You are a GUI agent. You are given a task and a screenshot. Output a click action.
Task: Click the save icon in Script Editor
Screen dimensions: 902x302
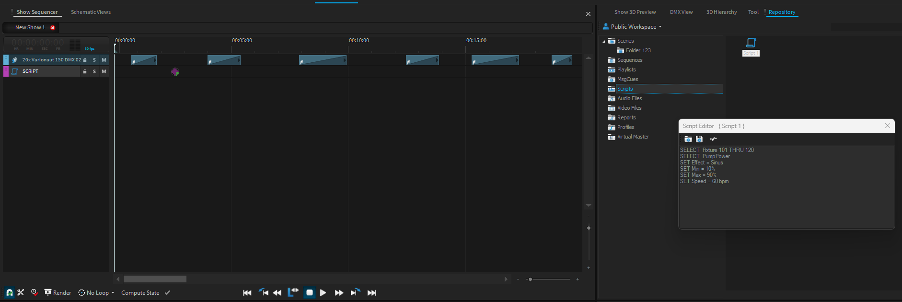pyautogui.click(x=699, y=139)
